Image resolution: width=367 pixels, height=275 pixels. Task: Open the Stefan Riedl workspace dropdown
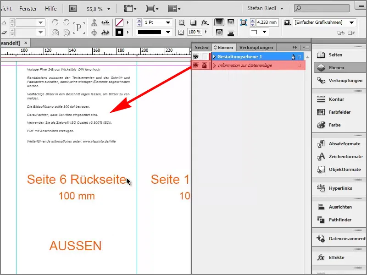tap(266, 8)
